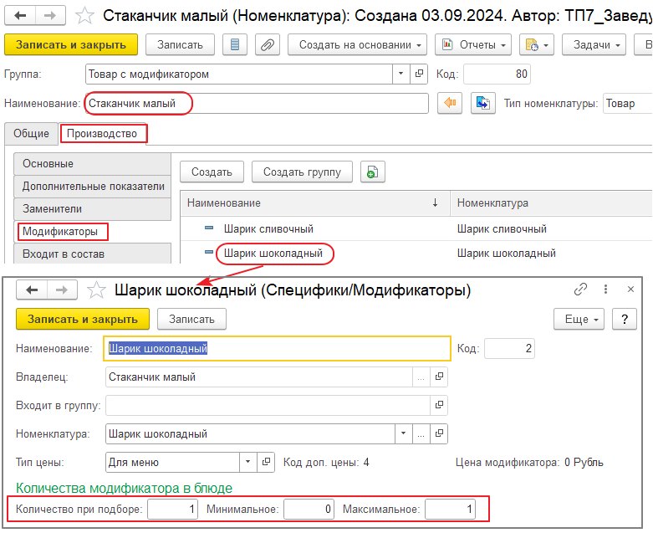Open the Задачи dropdown menu
653x533 pixels.
click(x=594, y=44)
